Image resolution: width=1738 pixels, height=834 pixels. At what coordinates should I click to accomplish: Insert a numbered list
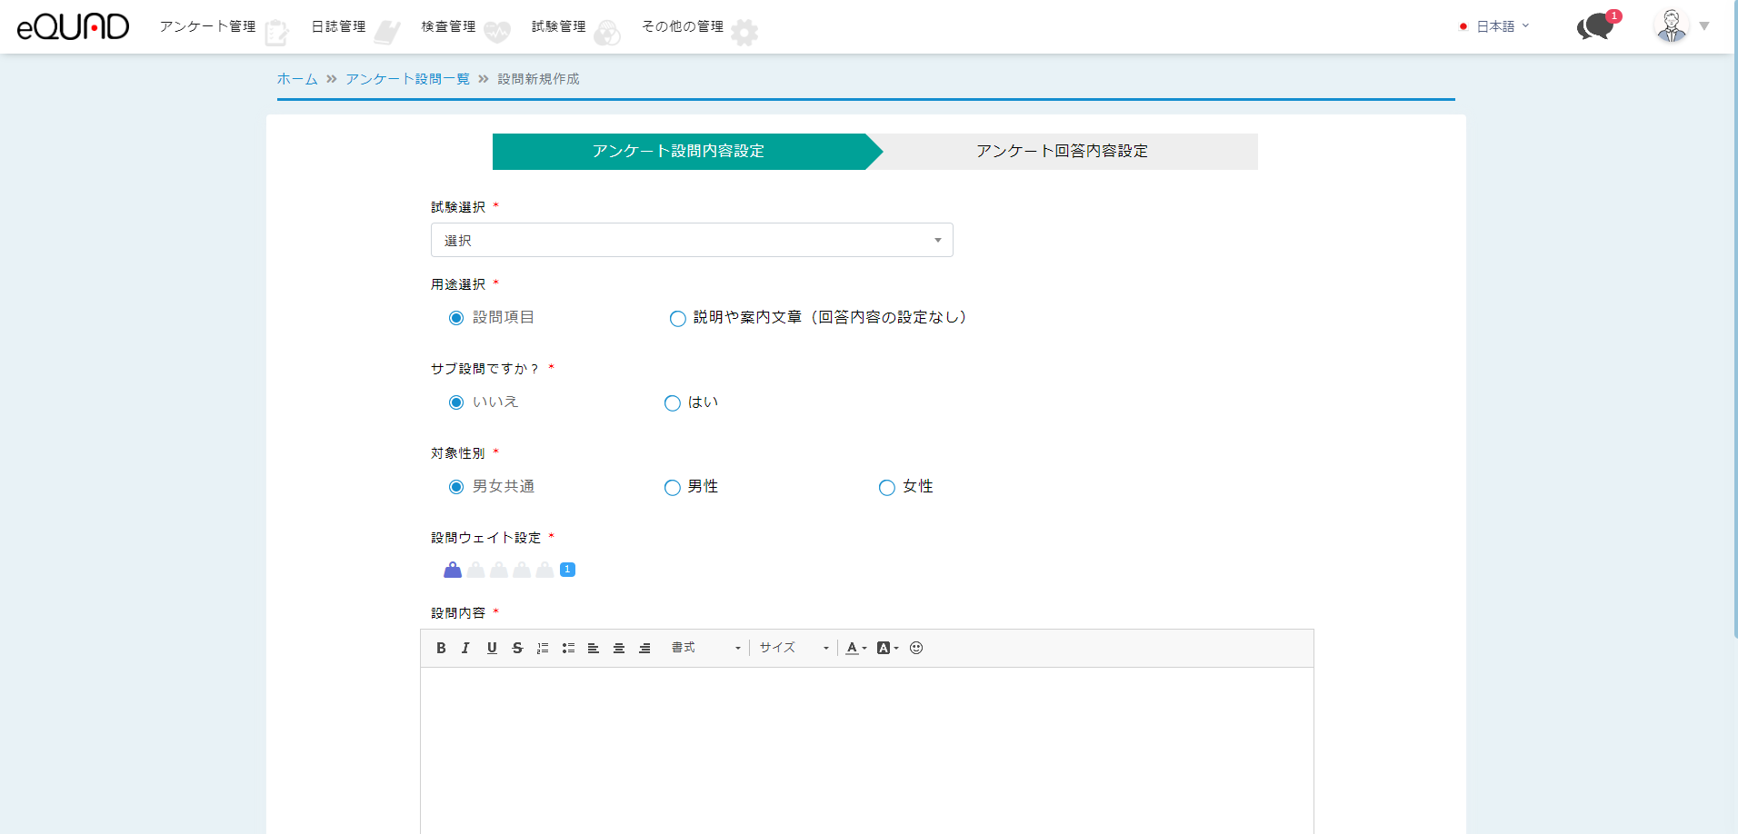[543, 648]
